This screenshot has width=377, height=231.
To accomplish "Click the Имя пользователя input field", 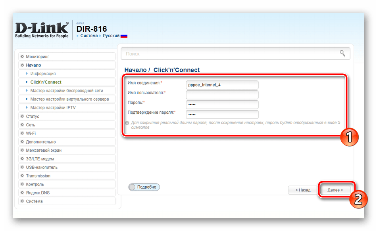I will click(x=222, y=95).
